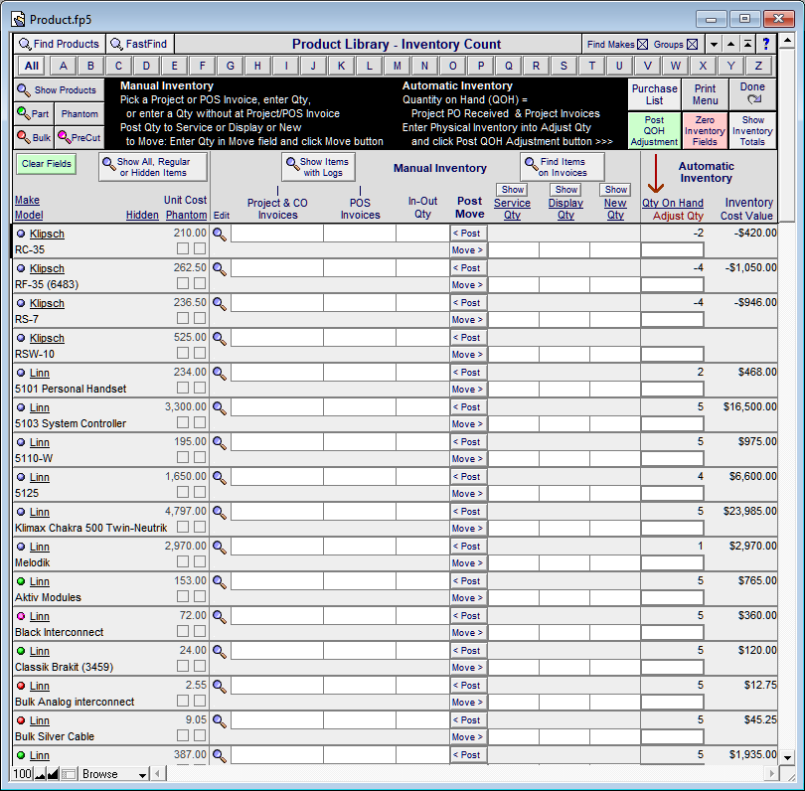
Task: Click the blue question mark help icon
Action: (x=766, y=44)
